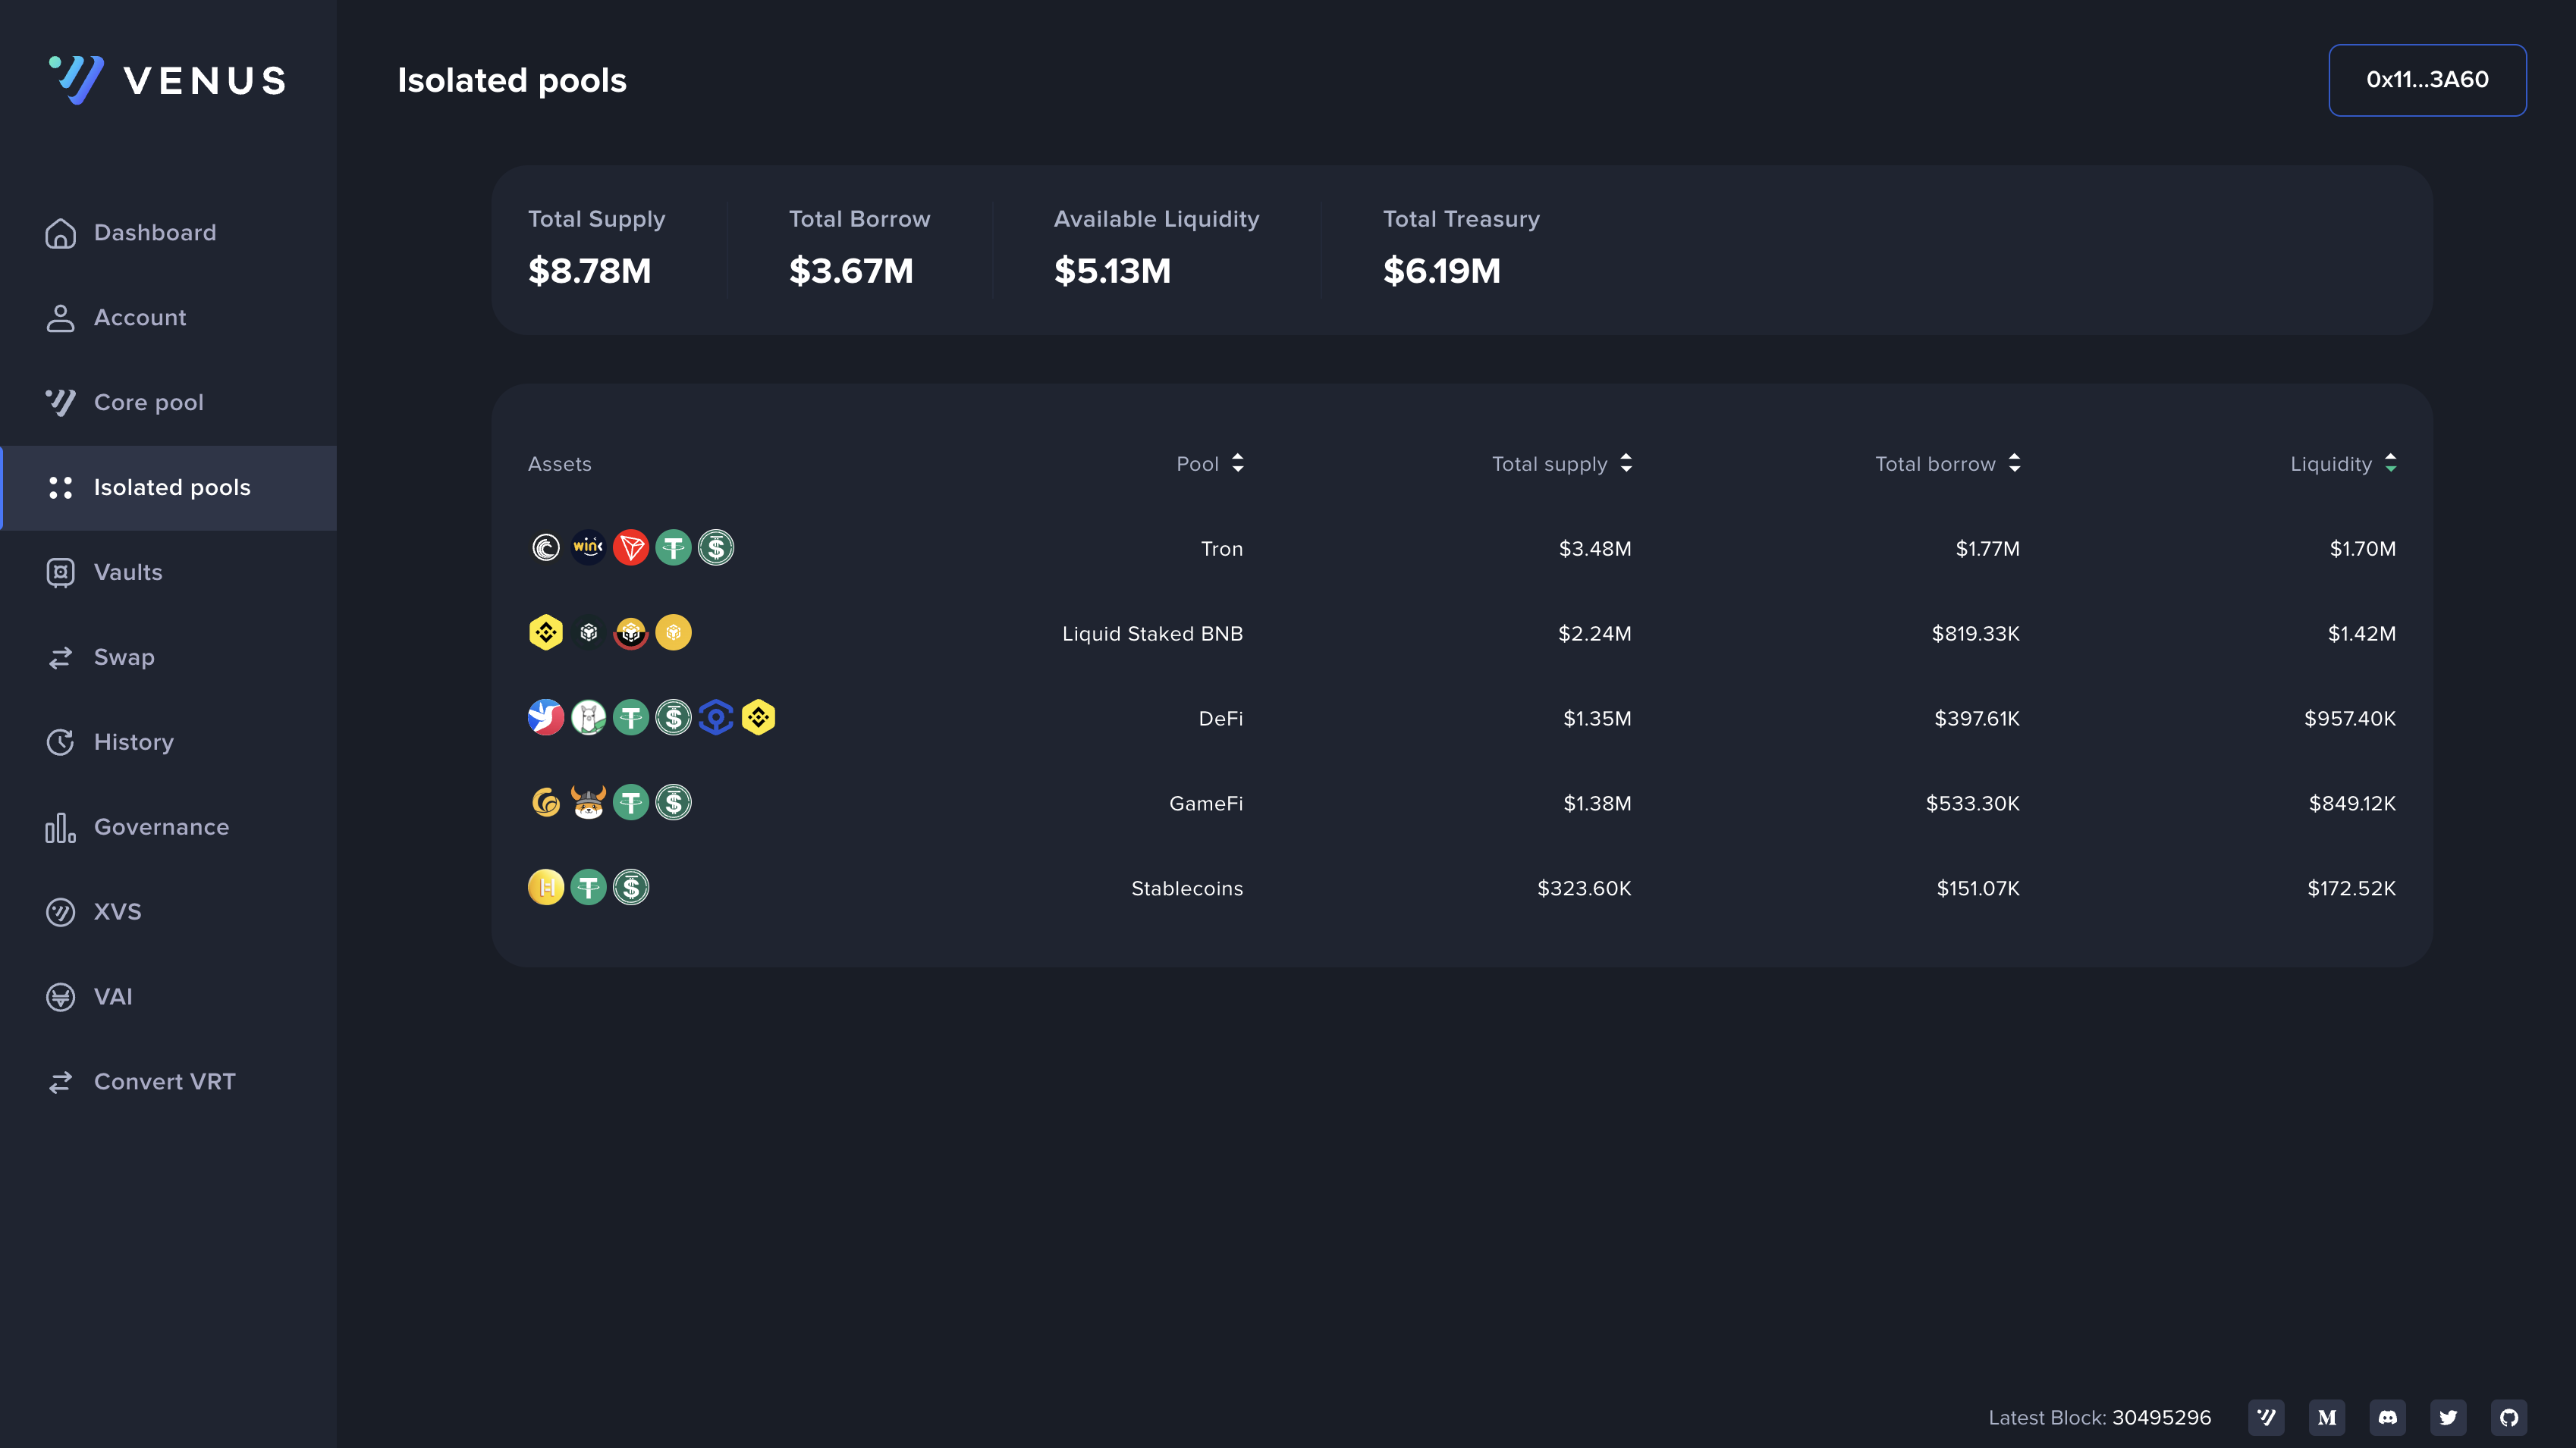Click the Venus footer icon

tap(2266, 1417)
